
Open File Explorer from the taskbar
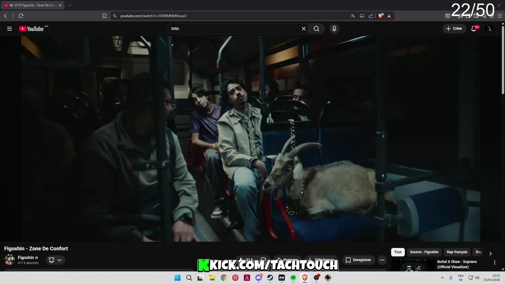(x=212, y=278)
